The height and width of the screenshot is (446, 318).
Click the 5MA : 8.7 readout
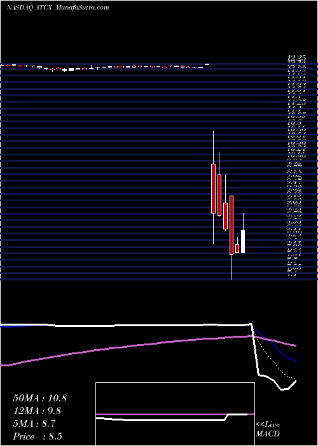pos(34,424)
